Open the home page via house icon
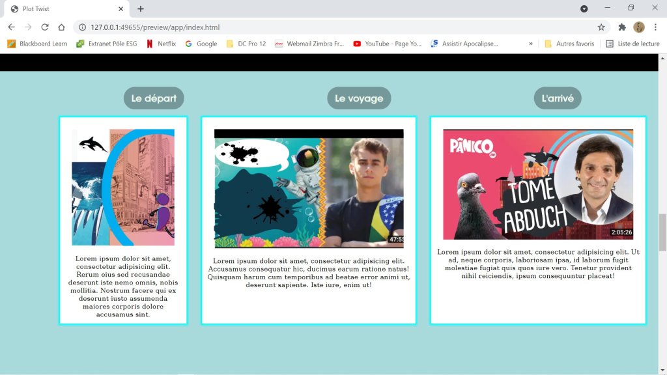The image size is (667, 375). point(61,27)
